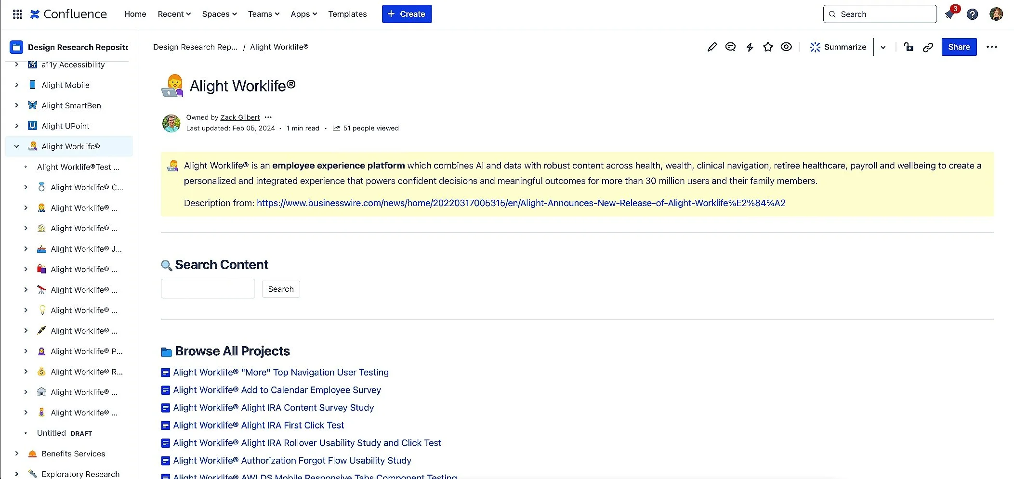Click the top Confluence search field
Image resolution: width=1014 pixels, height=479 pixels.
coord(880,14)
